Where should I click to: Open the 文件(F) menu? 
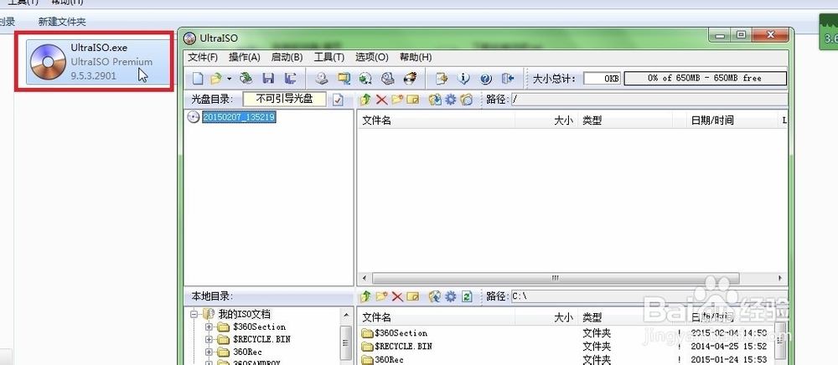tap(203, 57)
